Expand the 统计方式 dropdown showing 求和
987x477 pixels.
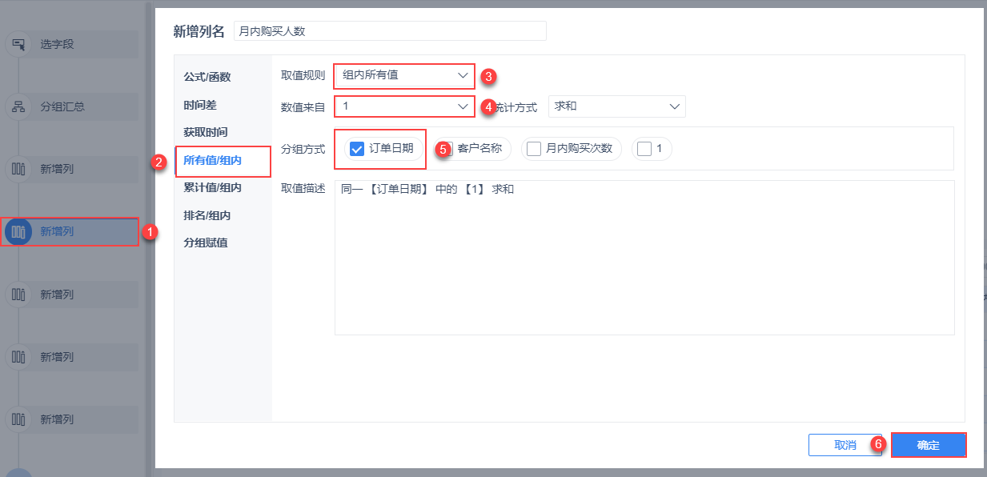point(616,106)
